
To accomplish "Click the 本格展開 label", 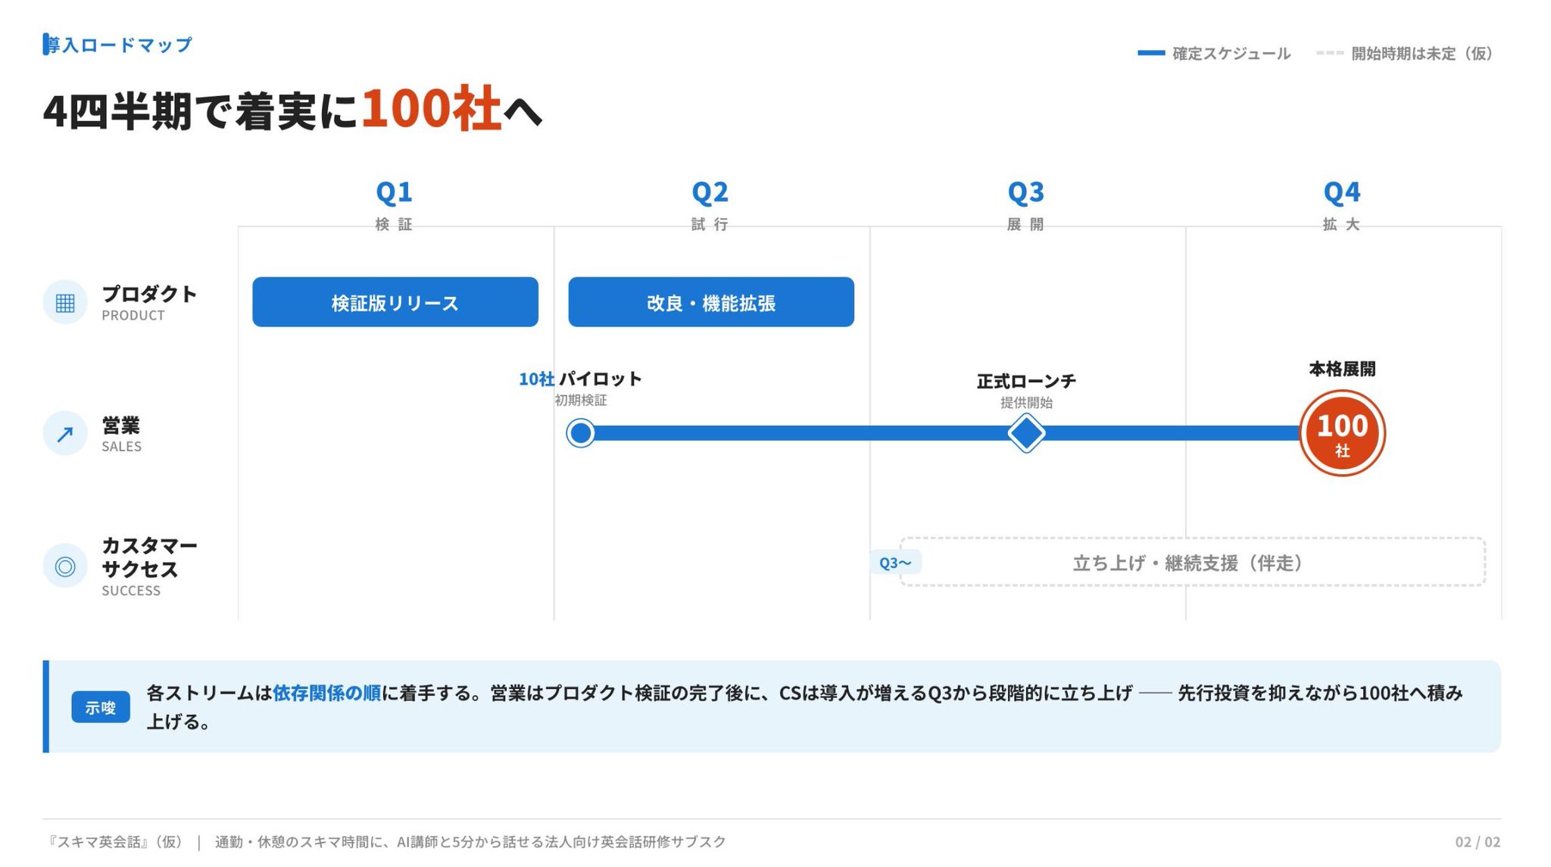I will point(1342,369).
